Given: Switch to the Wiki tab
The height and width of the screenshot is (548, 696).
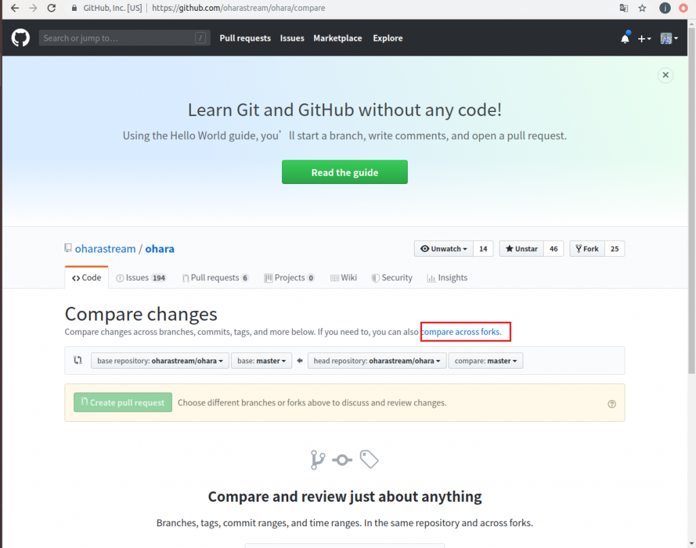Looking at the screenshot, I should pyautogui.click(x=343, y=278).
